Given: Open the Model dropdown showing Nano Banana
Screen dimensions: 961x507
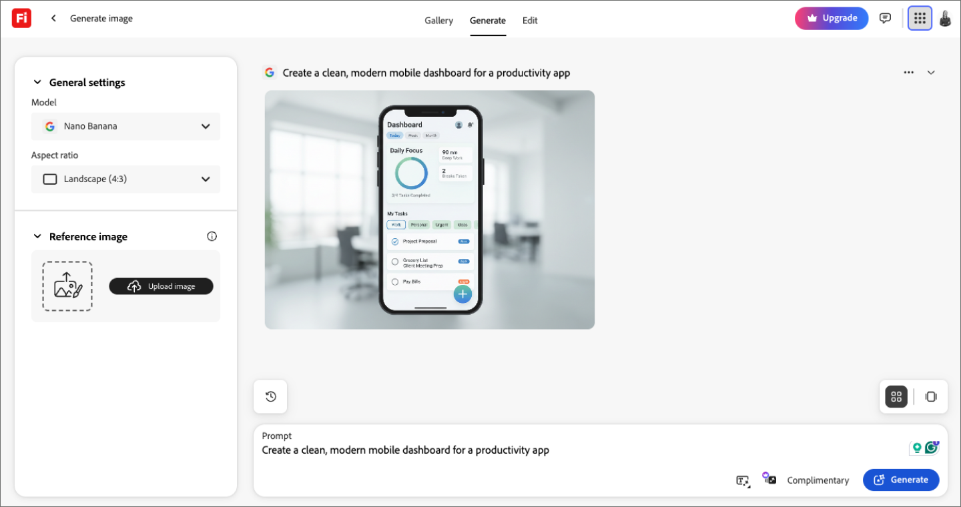Looking at the screenshot, I should point(125,126).
